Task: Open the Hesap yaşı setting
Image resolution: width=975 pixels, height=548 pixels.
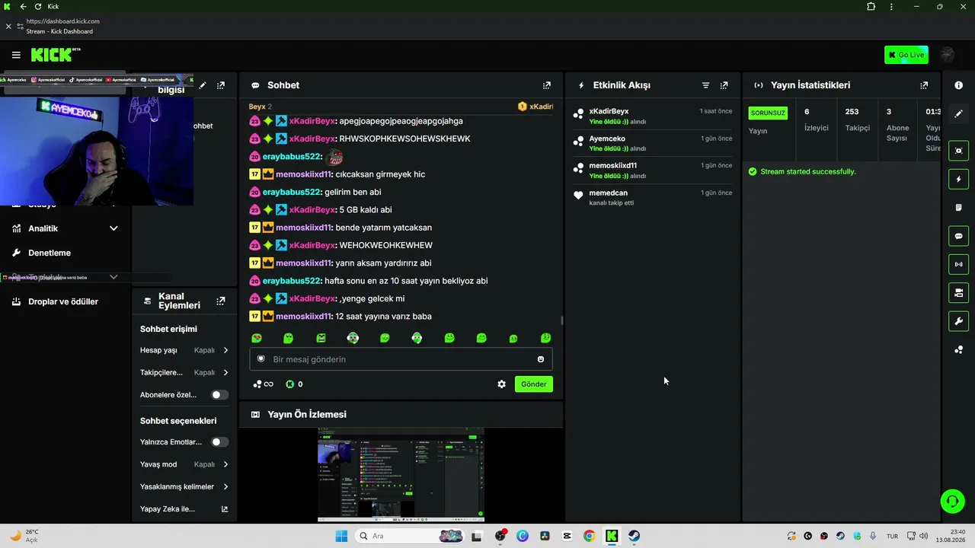Action: click(x=184, y=350)
